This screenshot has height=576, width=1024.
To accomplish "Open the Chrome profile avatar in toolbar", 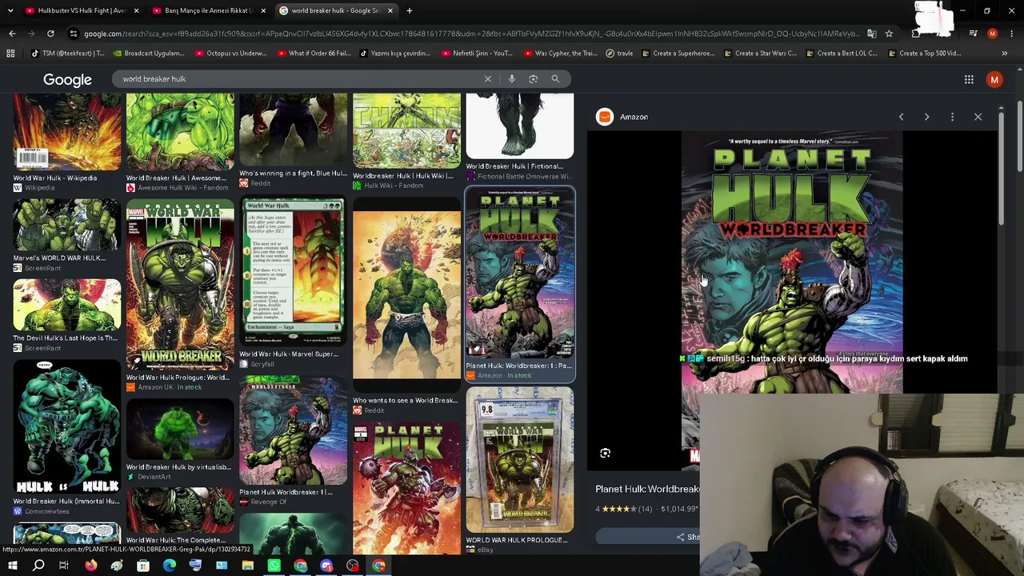I will (992, 34).
